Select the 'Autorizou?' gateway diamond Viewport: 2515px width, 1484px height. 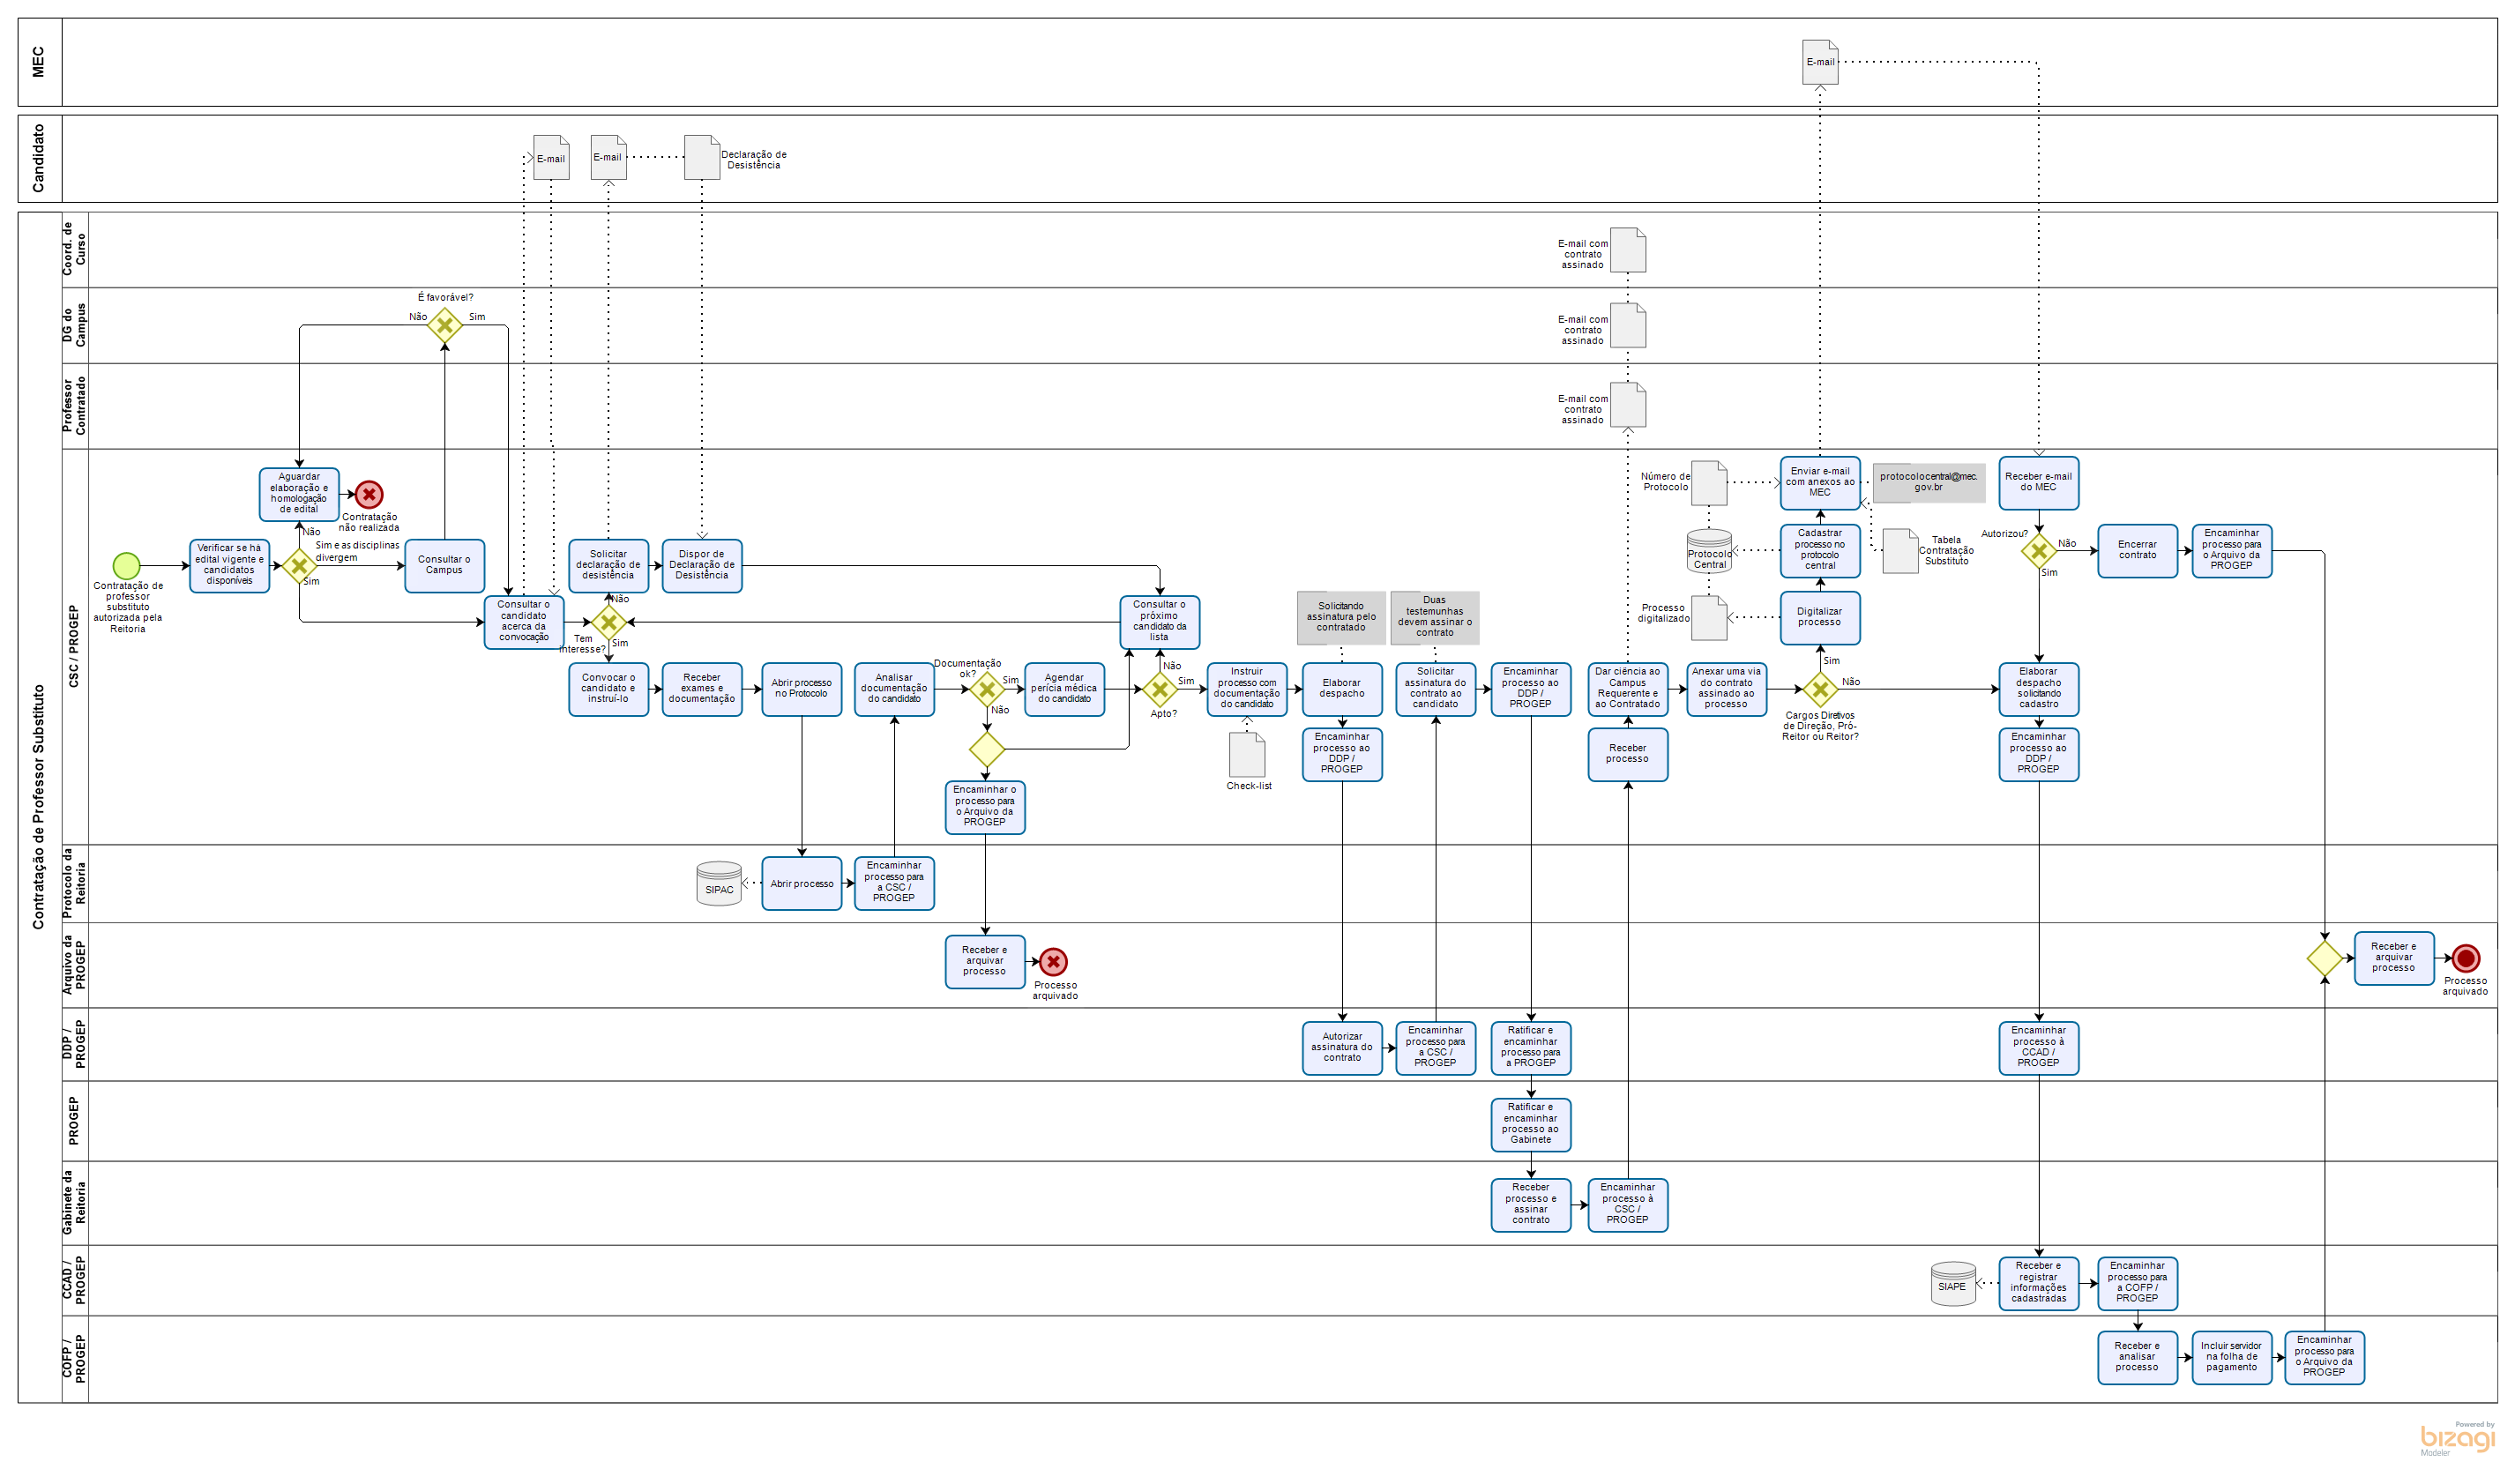point(2038,551)
